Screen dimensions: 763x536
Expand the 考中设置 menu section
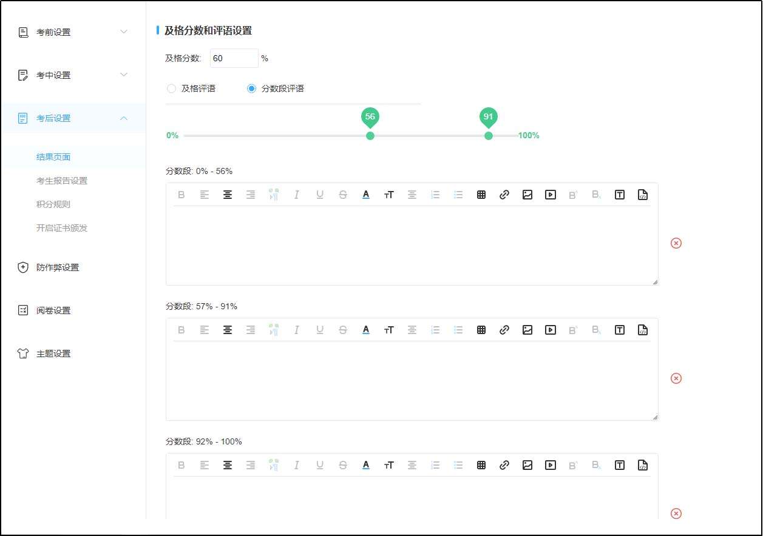(73, 75)
